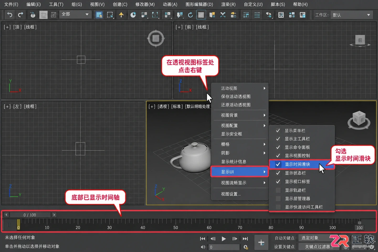
Task: Select the blue Select Object tool icon
Action: pyautogui.click(x=99, y=15)
